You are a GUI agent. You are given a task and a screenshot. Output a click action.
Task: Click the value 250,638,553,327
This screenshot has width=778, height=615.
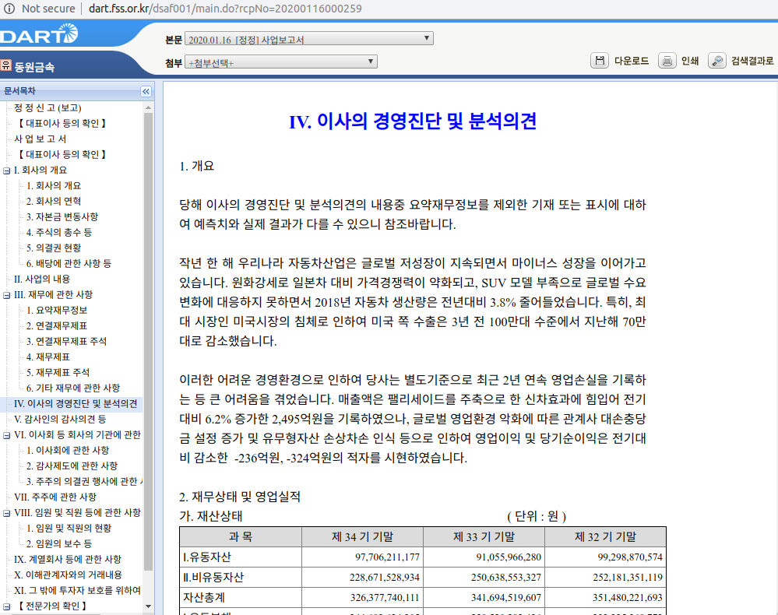point(506,578)
